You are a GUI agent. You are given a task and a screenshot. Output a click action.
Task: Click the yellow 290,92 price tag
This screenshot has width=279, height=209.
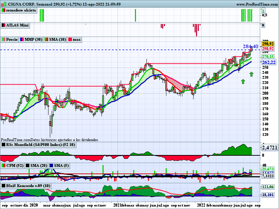coord(268,44)
